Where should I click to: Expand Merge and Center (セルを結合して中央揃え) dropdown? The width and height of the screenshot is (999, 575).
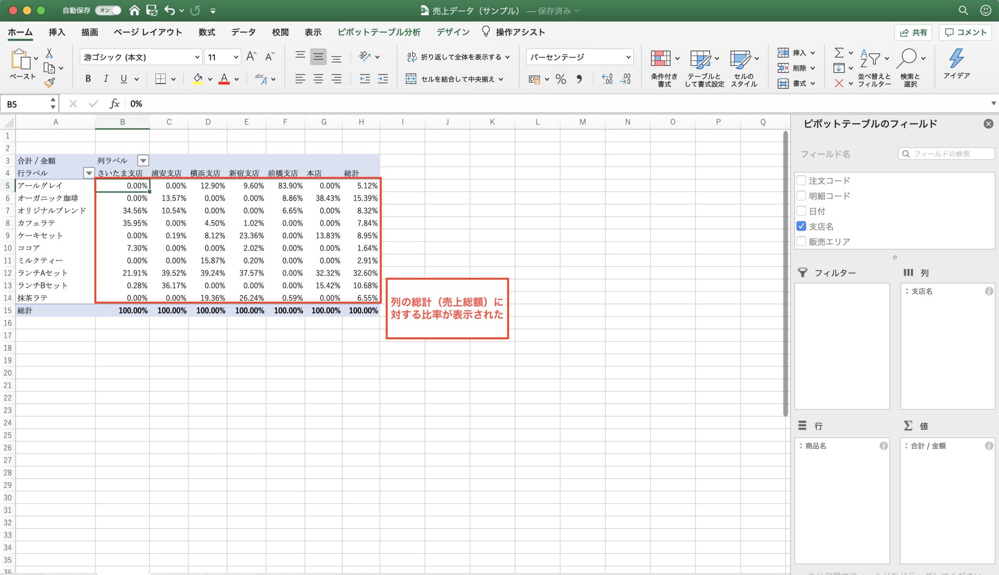click(x=501, y=79)
